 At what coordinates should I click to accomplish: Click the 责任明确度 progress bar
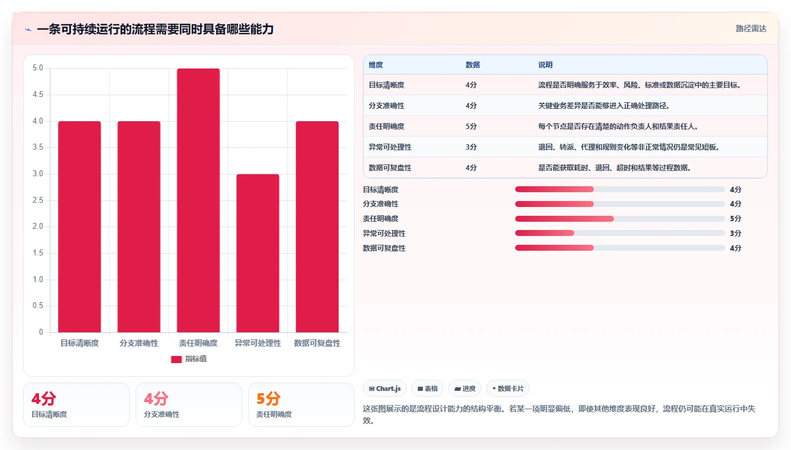[x=620, y=219]
